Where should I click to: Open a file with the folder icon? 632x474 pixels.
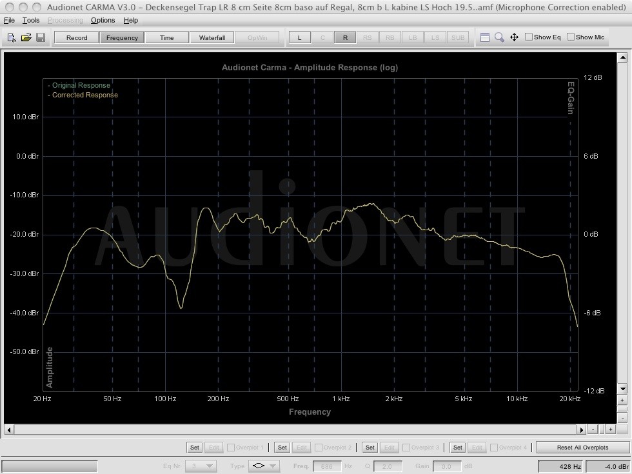[x=26, y=37]
